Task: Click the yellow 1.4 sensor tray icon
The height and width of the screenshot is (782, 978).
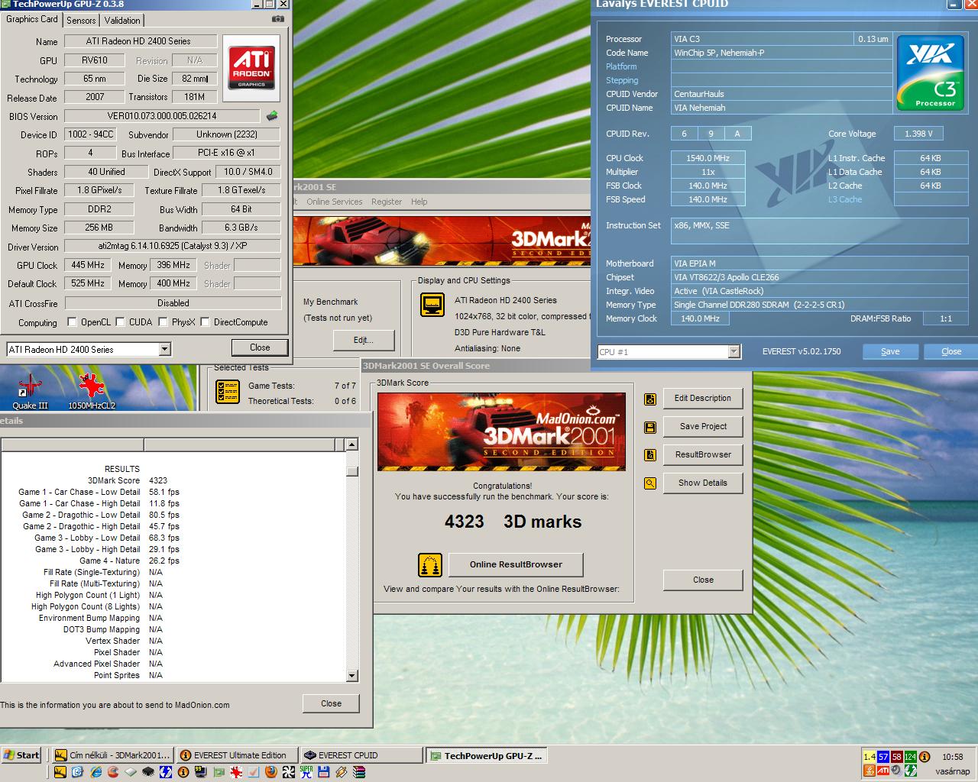Action: pos(870,757)
